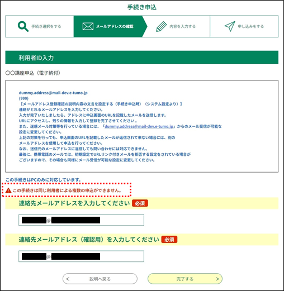284x291 pixels.
Task: Click the envelope mail icon
Action: point(88,26)
